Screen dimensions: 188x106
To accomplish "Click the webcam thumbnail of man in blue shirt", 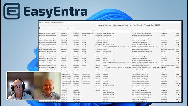I will click(47, 86).
